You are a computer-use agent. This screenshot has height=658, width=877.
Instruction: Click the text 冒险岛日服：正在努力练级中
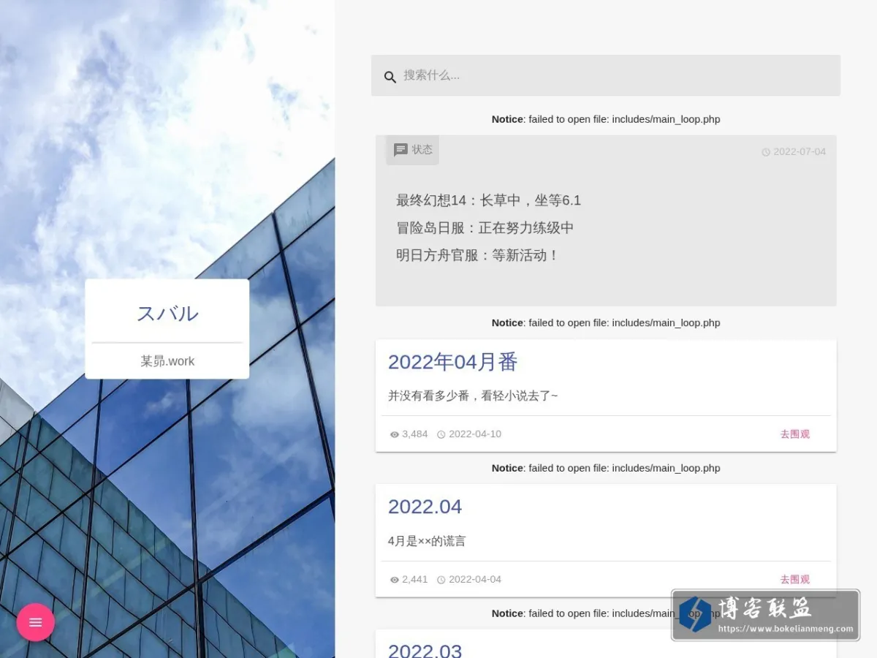click(x=485, y=228)
